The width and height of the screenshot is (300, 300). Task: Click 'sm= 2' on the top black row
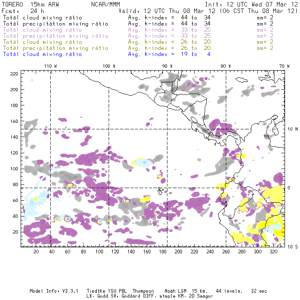(265, 17)
